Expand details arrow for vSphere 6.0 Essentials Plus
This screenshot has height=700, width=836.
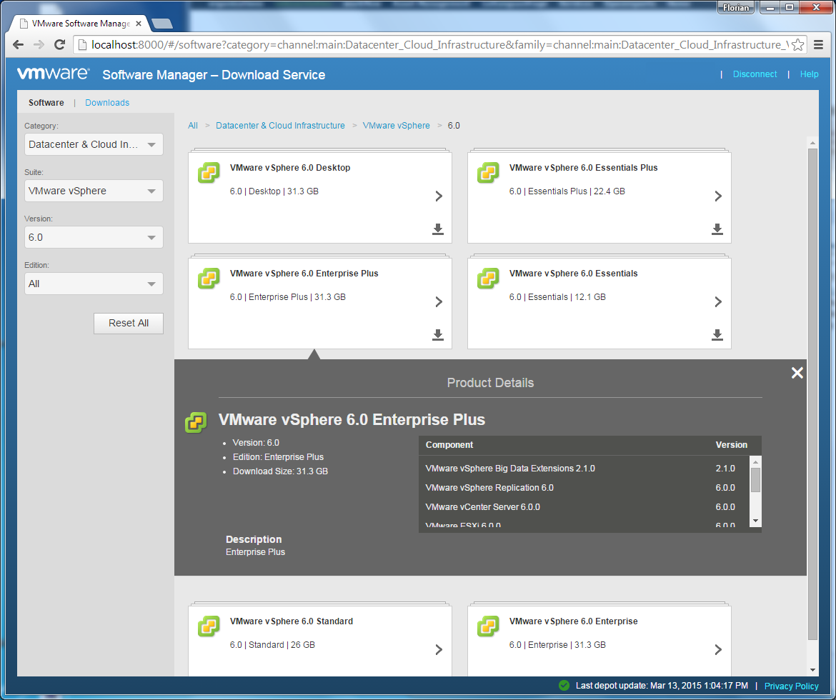pos(718,196)
